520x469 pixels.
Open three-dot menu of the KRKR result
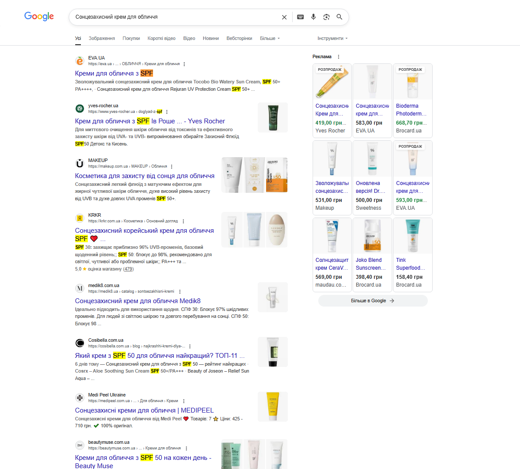point(183,221)
